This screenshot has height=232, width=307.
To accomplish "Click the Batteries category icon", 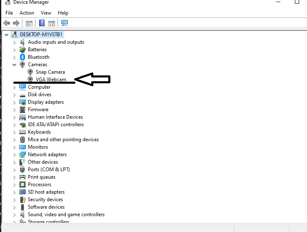I will [22, 50].
